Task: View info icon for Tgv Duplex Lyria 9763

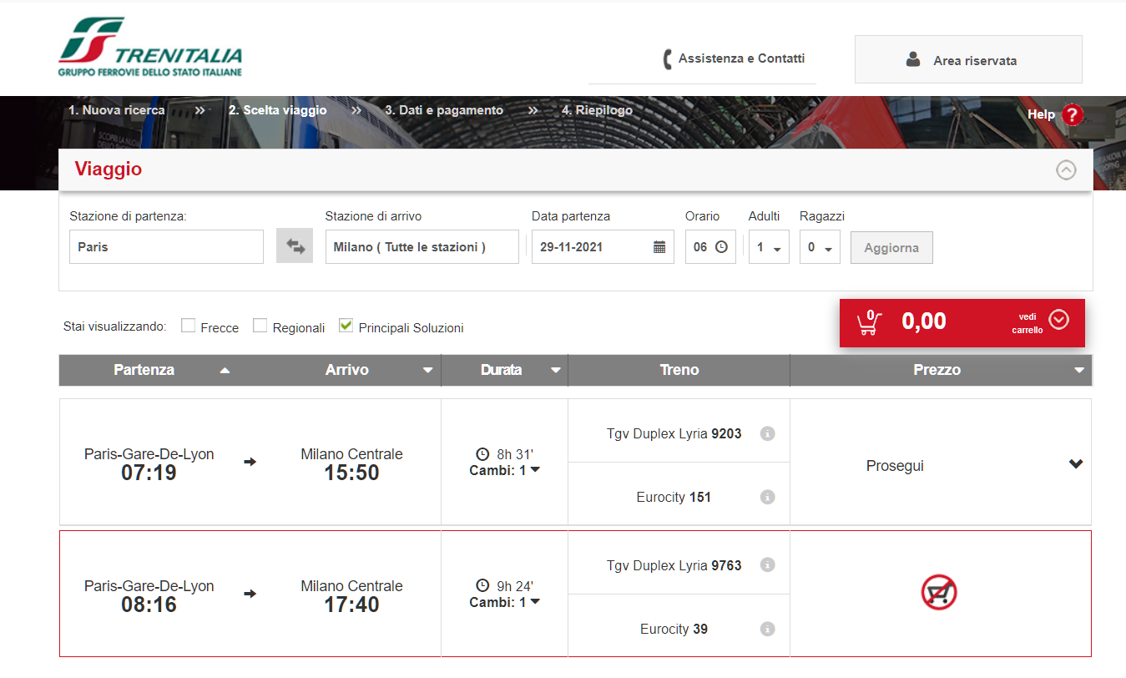Action: (768, 565)
